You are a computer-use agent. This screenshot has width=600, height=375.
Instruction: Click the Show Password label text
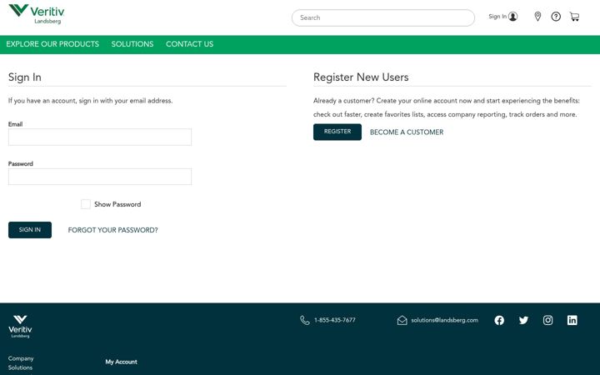click(117, 204)
